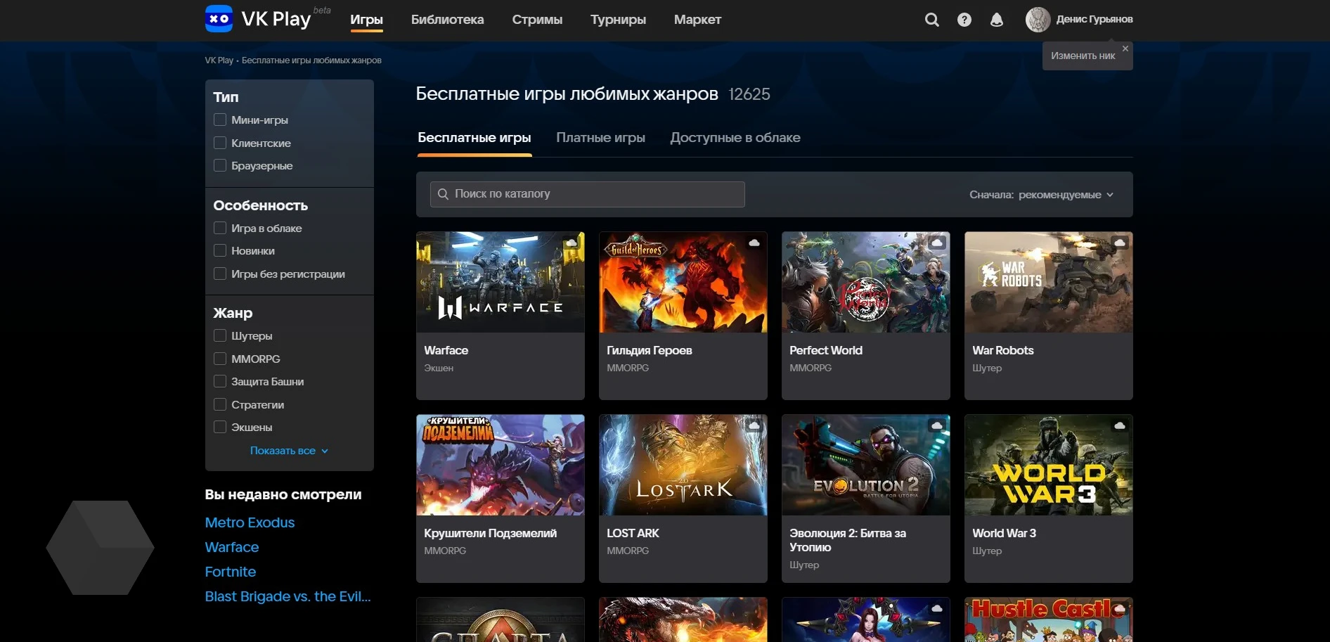This screenshot has height=642, width=1330.
Task: Toggle the Мини-игры checkbox
Action: pos(220,120)
